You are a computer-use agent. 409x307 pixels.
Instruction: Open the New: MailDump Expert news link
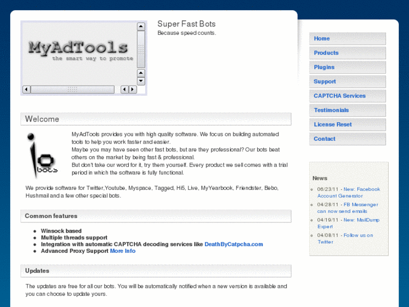[348, 223]
